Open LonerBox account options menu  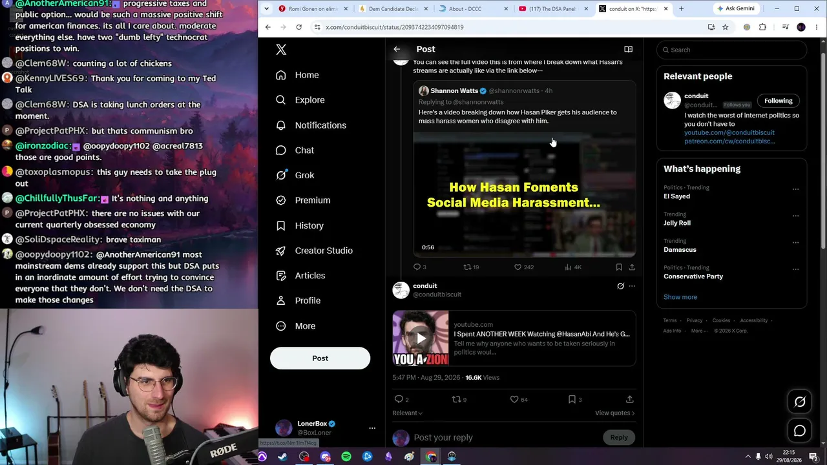(372, 428)
